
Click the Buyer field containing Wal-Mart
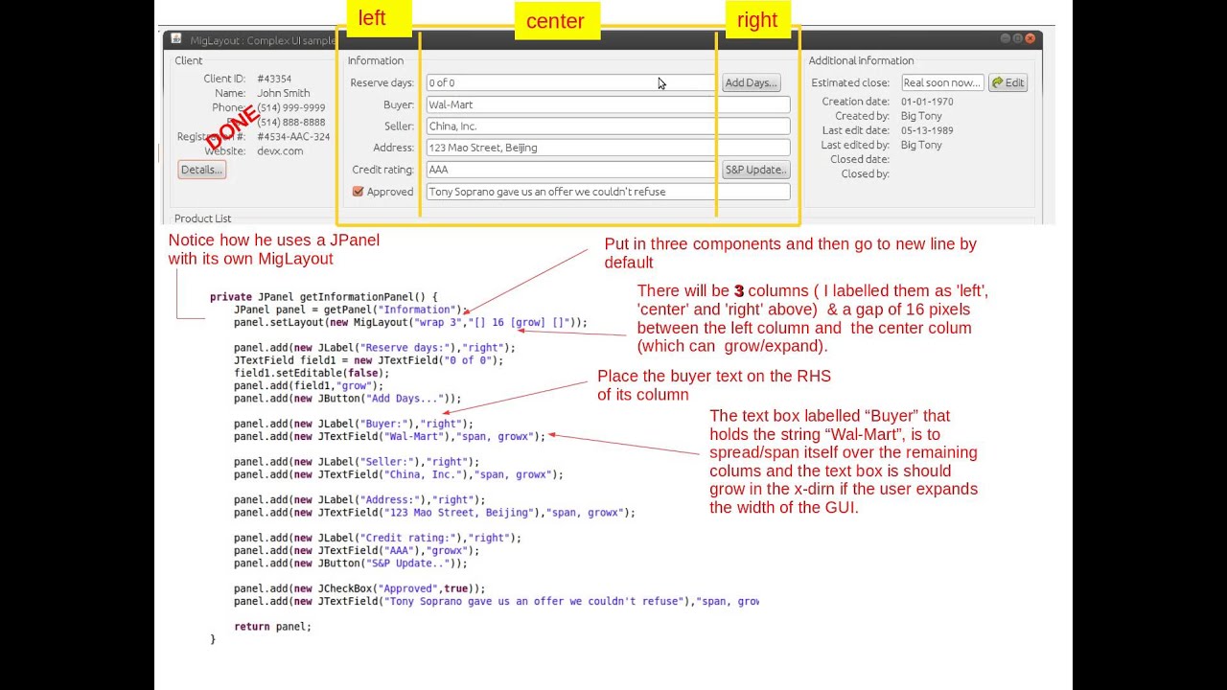(608, 104)
